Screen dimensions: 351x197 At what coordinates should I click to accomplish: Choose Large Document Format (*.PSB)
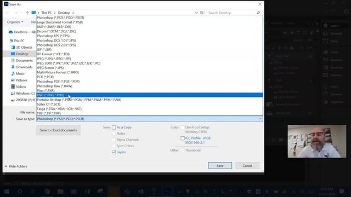pos(150,22)
